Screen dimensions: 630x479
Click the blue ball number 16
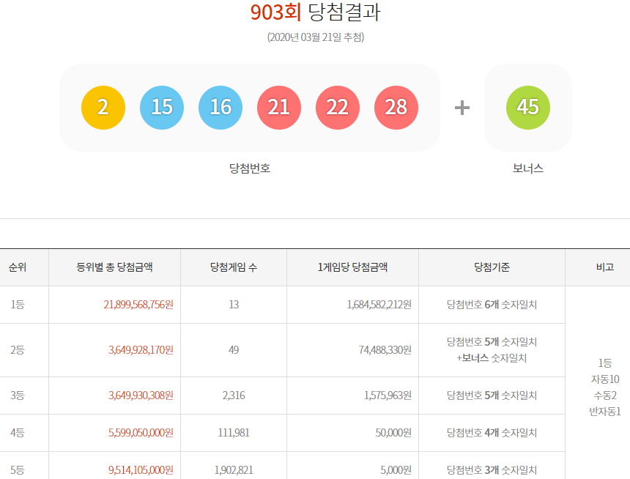pyautogui.click(x=220, y=108)
